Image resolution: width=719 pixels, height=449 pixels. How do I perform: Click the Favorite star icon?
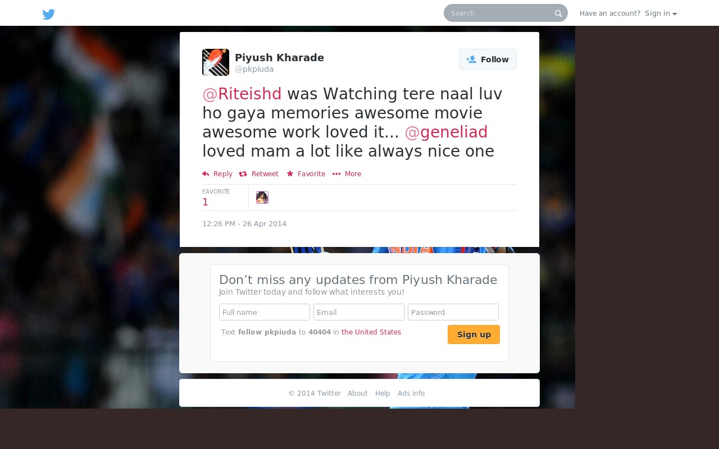click(290, 174)
